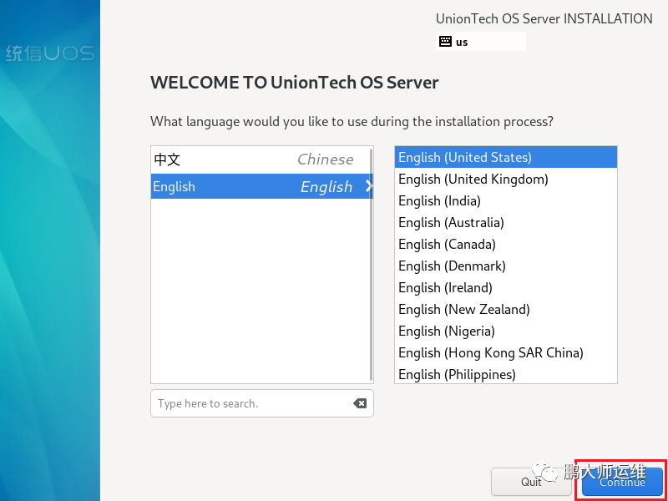Choose English (United Kingdom) locale
Viewport: 668px width, 501px height.
[506, 179]
